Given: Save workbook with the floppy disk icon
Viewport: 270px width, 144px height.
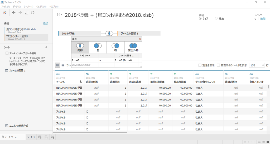Looking at the screenshot, I should tap(26, 13).
